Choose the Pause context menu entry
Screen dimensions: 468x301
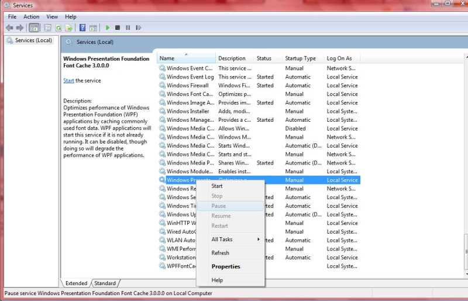(230, 206)
